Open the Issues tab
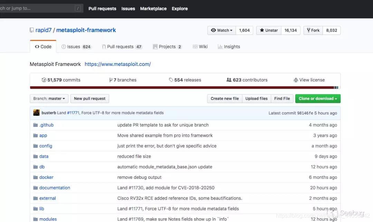The image size is (373, 222). 76,47
